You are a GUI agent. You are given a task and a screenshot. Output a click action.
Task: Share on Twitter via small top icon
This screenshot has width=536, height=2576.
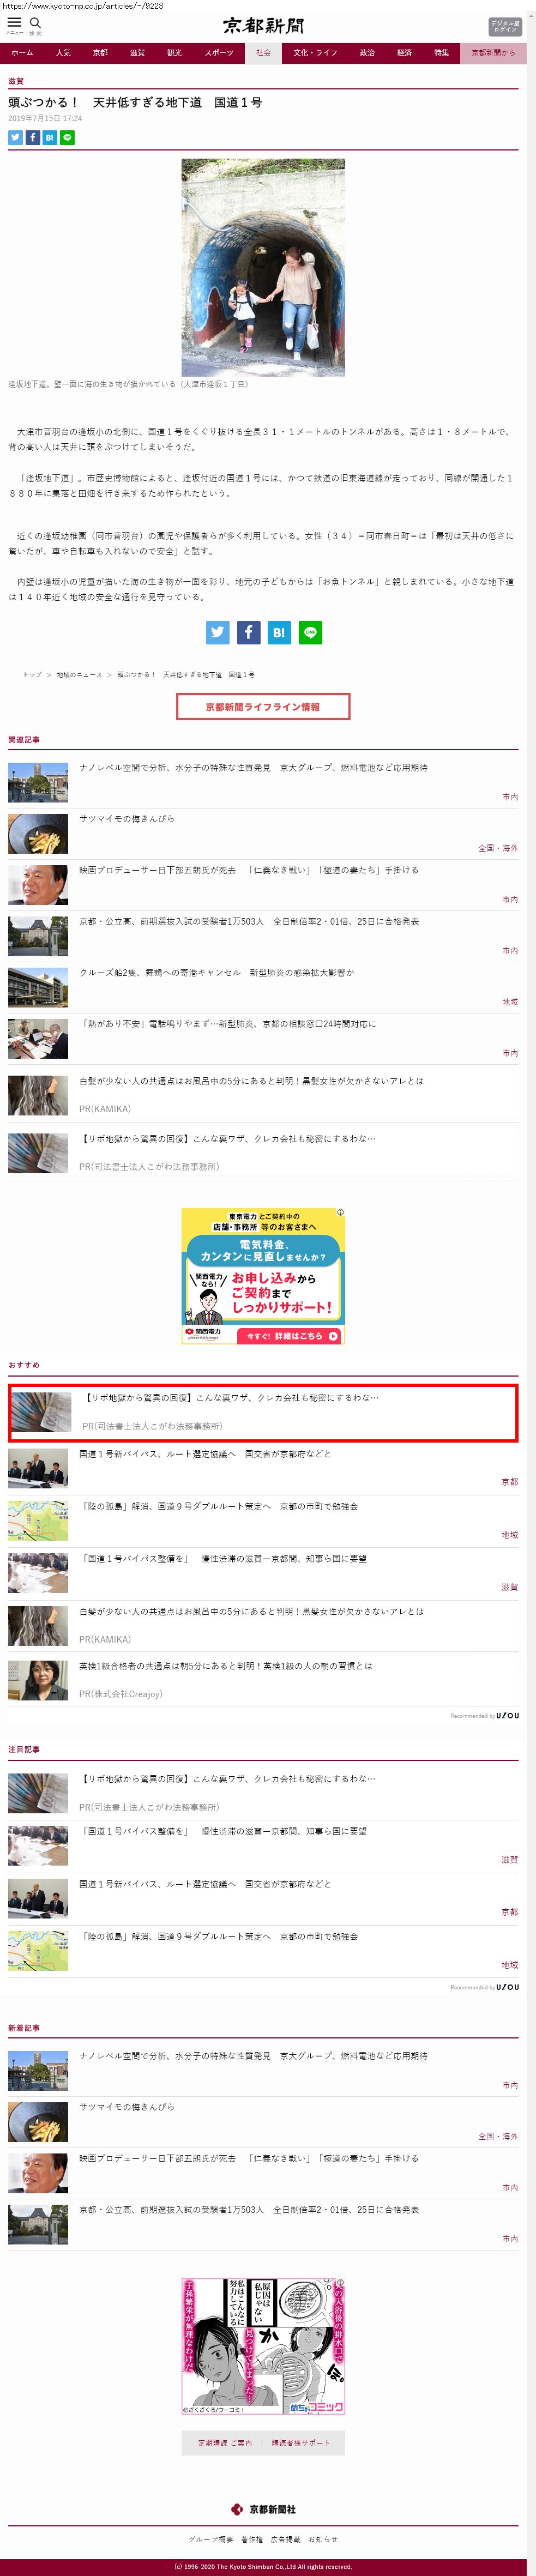(x=15, y=138)
